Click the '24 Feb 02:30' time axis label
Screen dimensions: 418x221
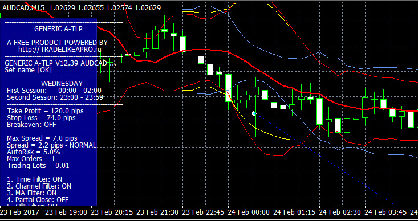pos(340,212)
